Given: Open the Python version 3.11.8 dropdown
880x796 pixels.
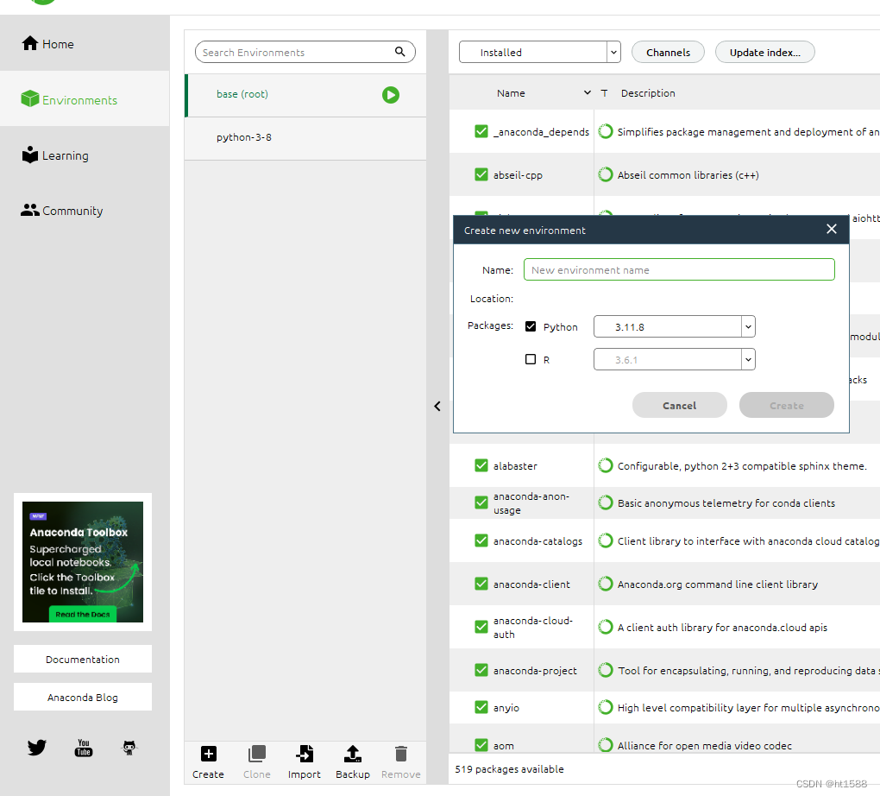Looking at the screenshot, I should (x=674, y=326).
